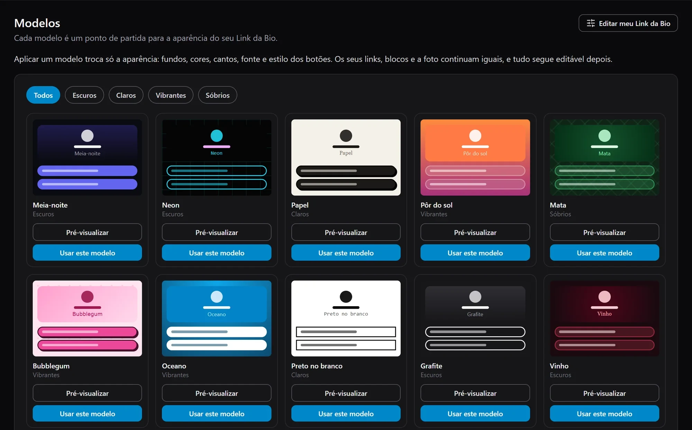Apply the Pôr do sol template
692x430 pixels.
point(475,253)
